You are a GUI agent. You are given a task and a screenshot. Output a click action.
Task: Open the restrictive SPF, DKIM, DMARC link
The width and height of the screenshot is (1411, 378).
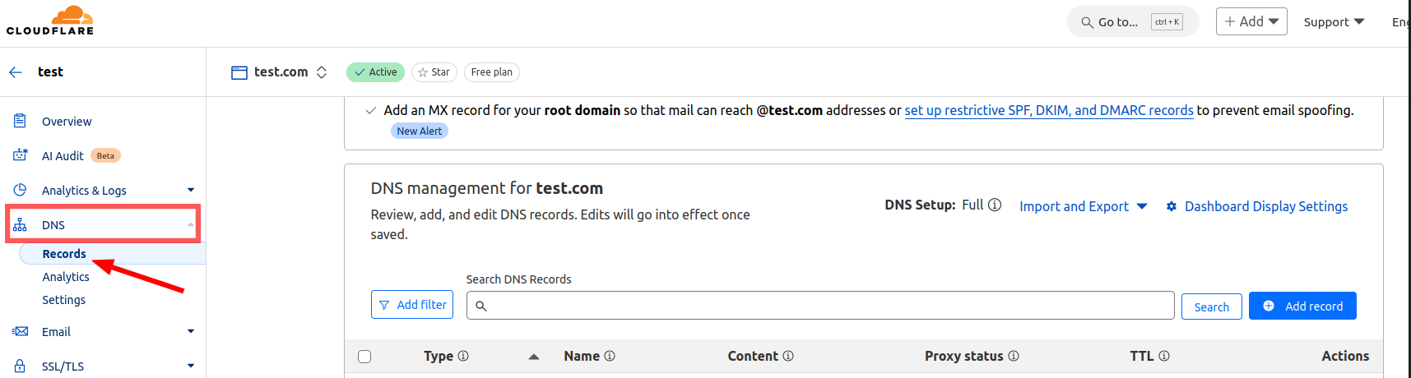(x=1049, y=110)
